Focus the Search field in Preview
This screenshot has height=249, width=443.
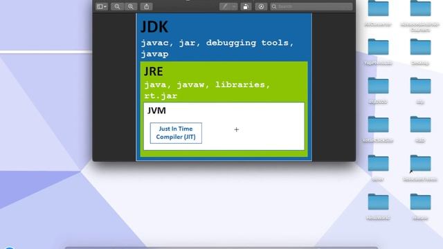point(311,6)
